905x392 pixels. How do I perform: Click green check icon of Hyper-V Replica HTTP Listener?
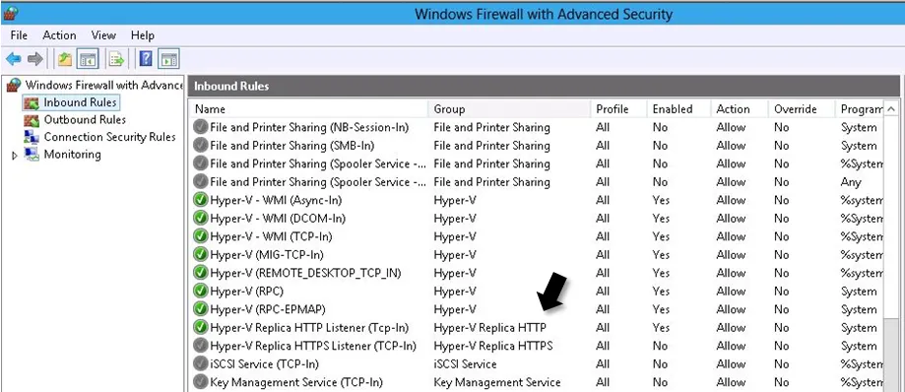[x=200, y=328]
